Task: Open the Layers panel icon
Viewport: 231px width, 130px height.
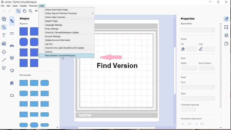Action: click(x=226, y=35)
